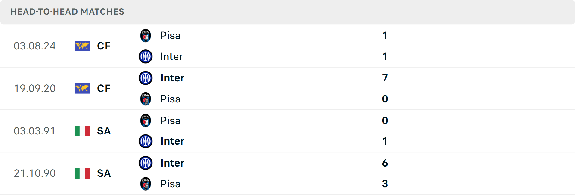Click the Italy flag in the 03.03.91 row
575x195 pixels.
pos(82,131)
